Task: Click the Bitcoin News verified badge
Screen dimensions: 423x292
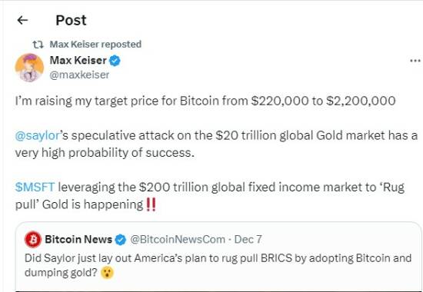Action: [x=121, y=240]
